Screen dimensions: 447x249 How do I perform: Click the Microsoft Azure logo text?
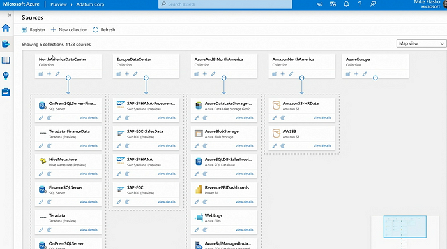[x=21, y=4]
